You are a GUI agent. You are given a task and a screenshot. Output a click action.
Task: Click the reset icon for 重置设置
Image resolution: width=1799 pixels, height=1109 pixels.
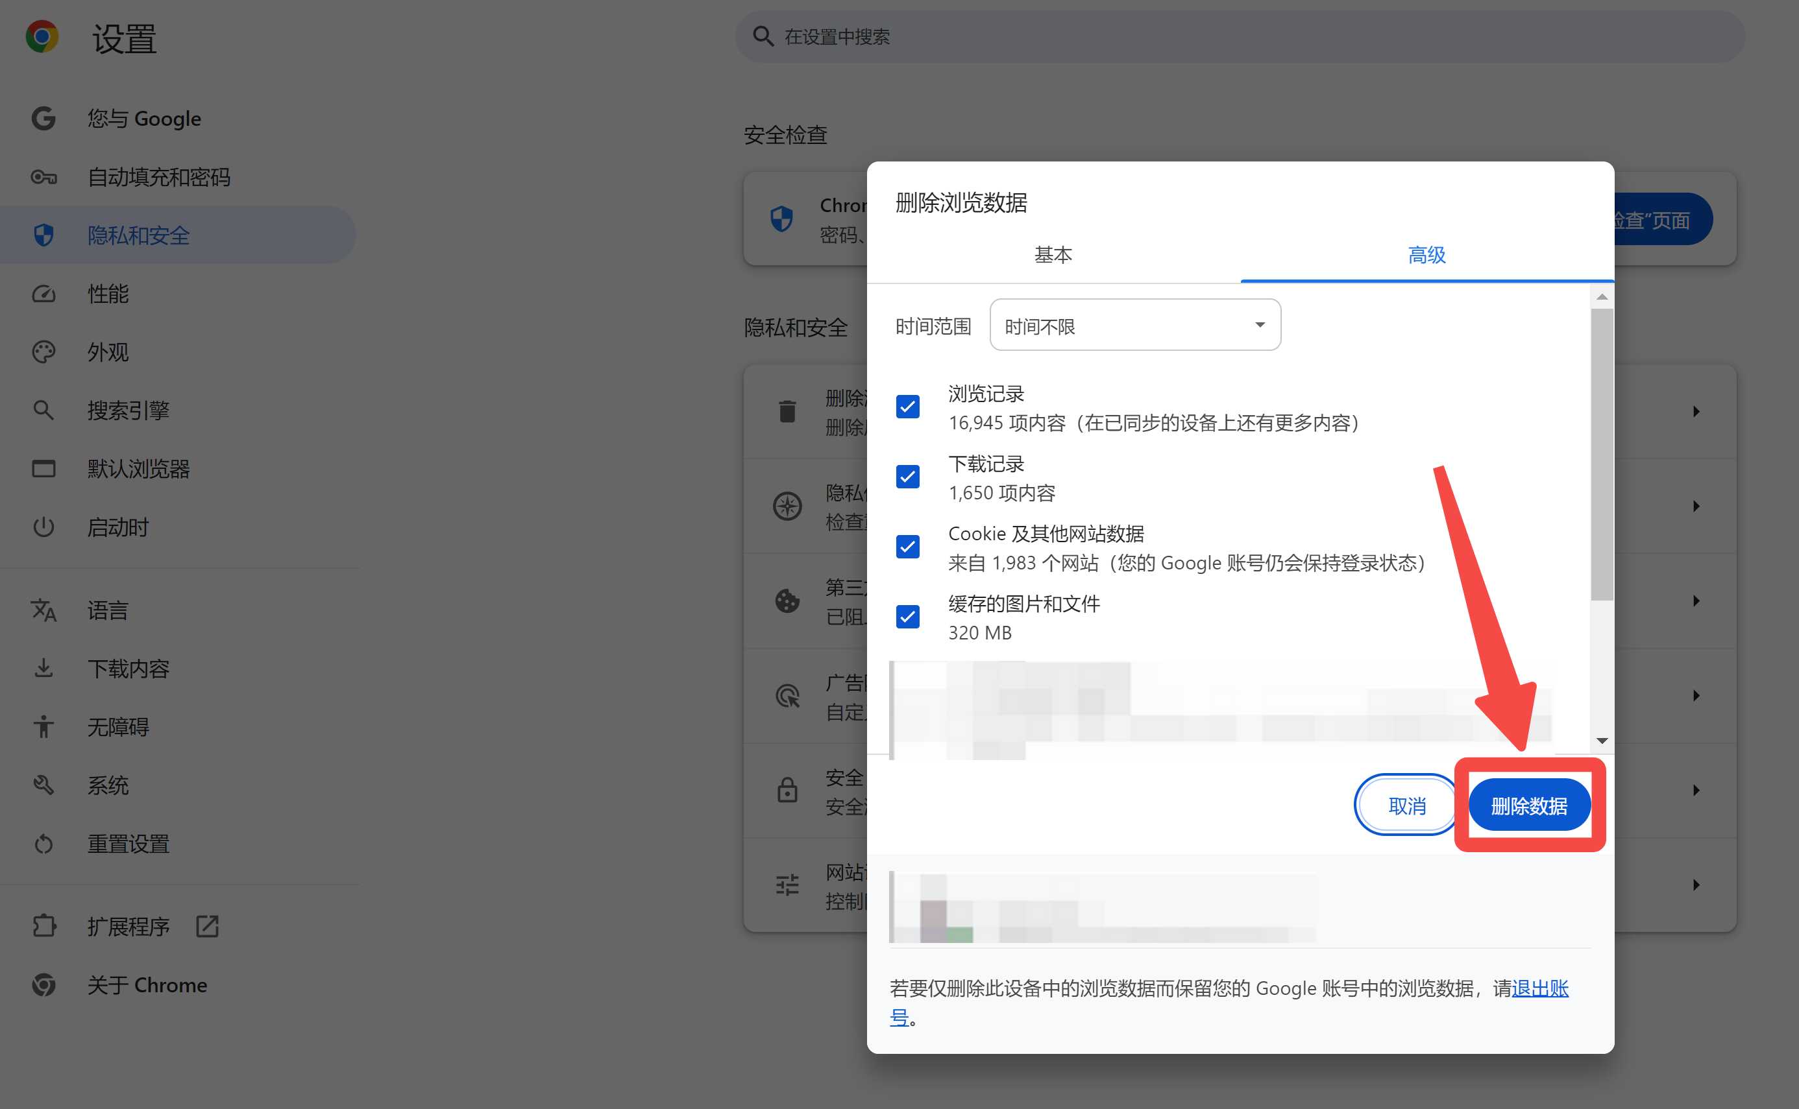click(x=43, y=844)
